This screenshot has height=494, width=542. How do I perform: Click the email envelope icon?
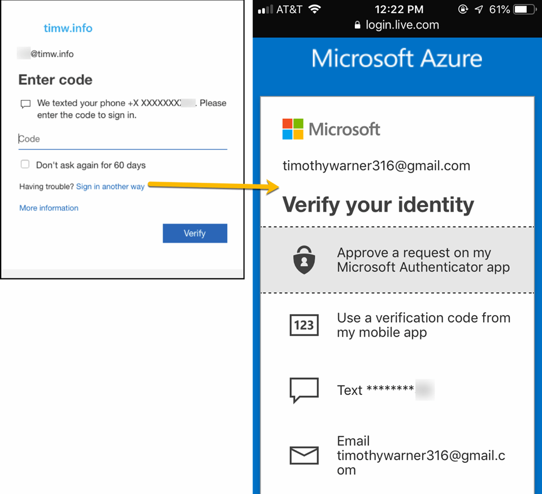pyautogui.click(x=304, y=455)
